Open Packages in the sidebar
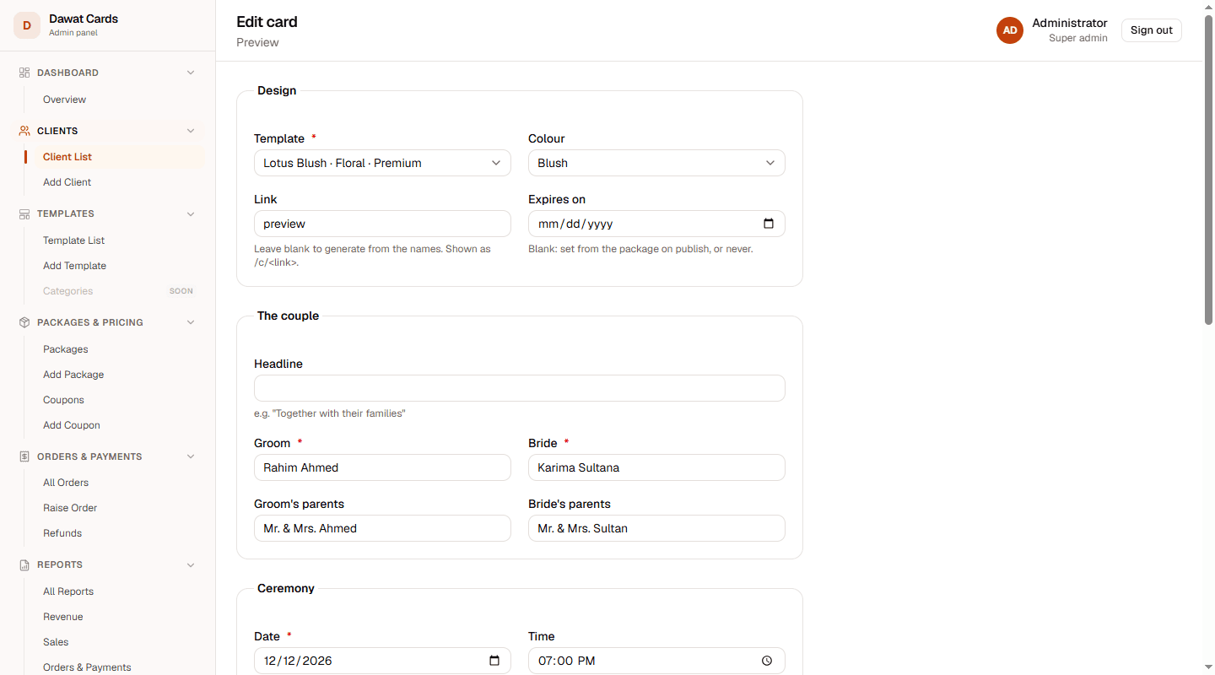Screen dimensions: 1215x675 pyautogui.click(x=65, y=349)
